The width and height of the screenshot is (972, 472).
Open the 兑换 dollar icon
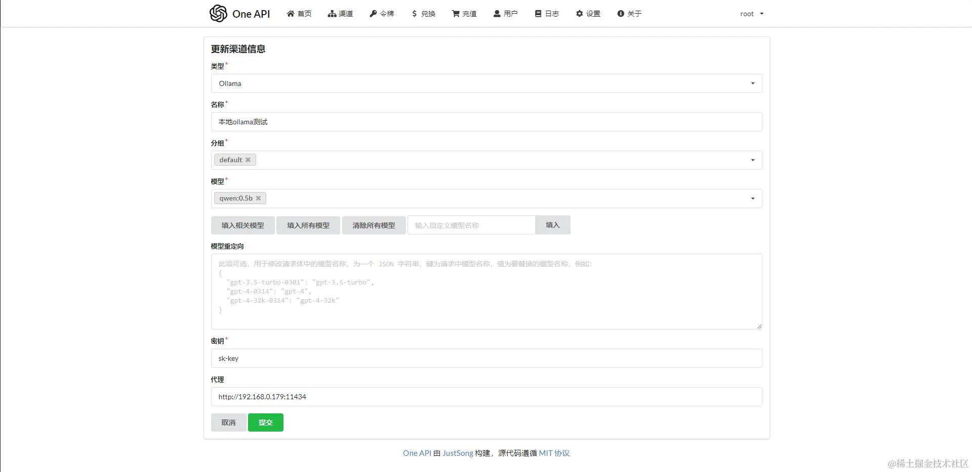tap(415, 14)
